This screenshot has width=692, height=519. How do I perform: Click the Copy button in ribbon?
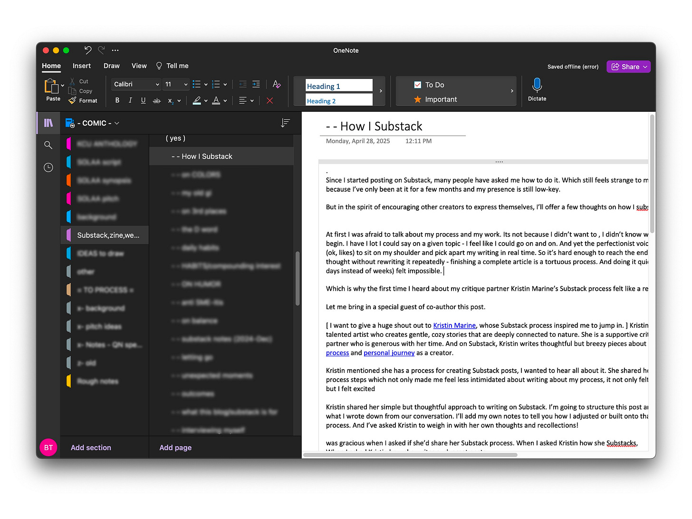tap(80, 91)
